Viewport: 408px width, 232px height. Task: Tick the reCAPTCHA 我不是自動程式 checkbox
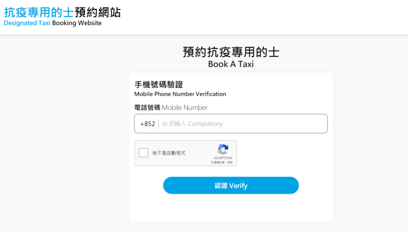pyautogui.click(x=144, y=153)
